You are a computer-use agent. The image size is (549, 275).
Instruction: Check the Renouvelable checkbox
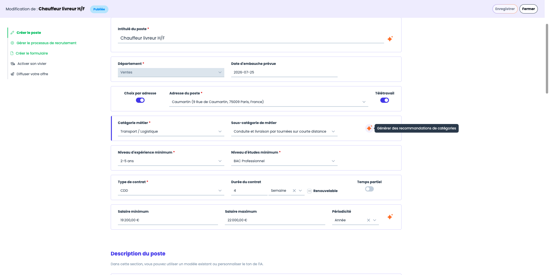pyautogui.click(x=309, y=191)
